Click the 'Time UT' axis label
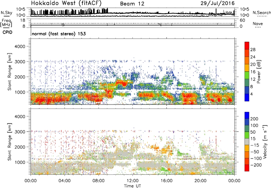 132,186
